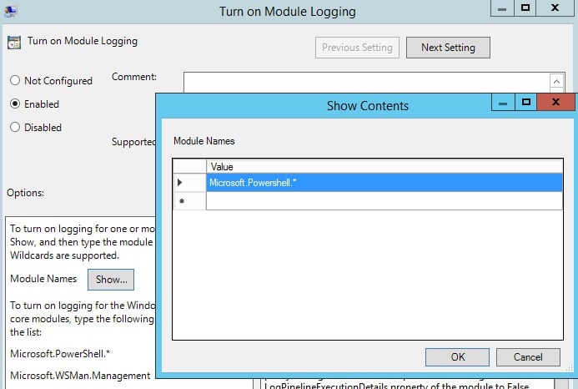Cancel the Show Contents dialog
The image size is (578, 389).
(528, 357)
